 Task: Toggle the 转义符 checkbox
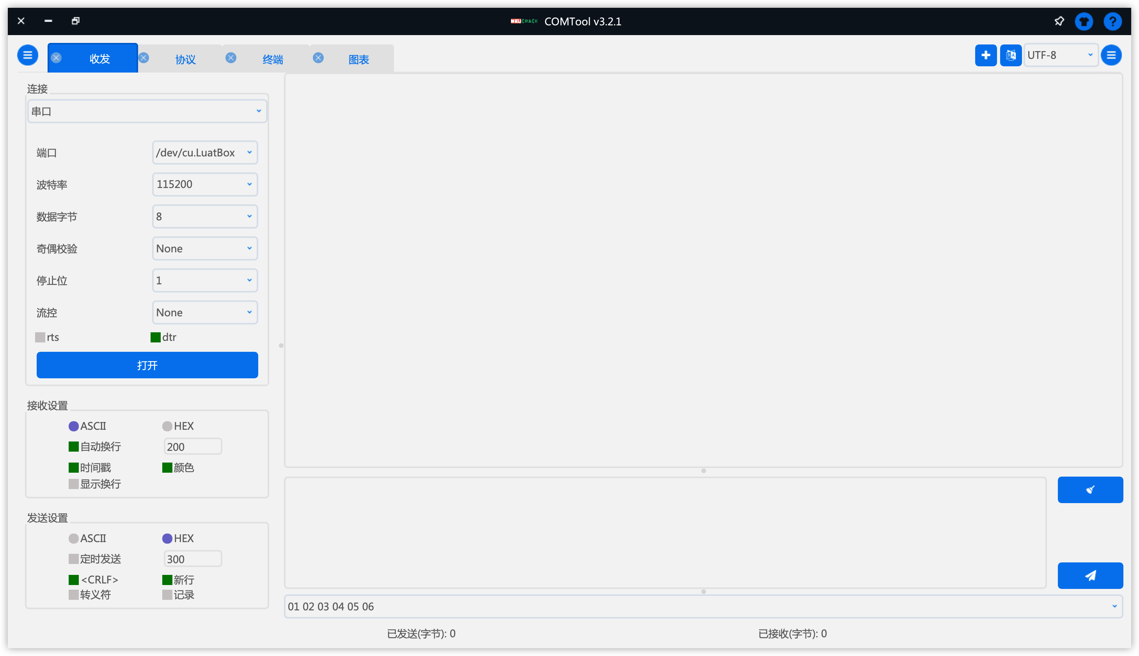pyautogui.click(x=73, y=595)
